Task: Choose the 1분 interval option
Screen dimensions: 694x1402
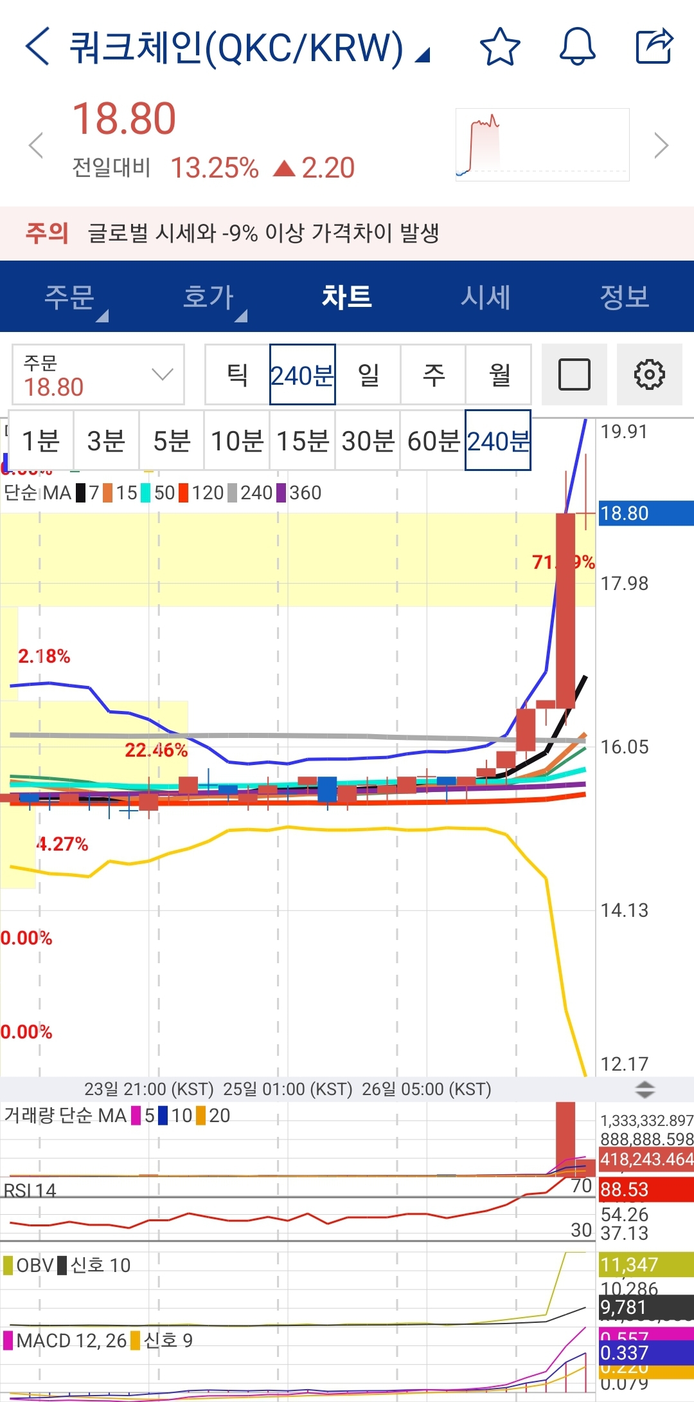Action: pyautogui.click(x=41, y=441)
